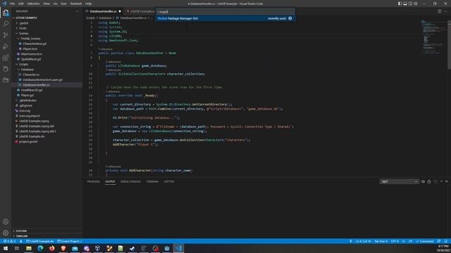Split the editor to the right

pos(440,11)
